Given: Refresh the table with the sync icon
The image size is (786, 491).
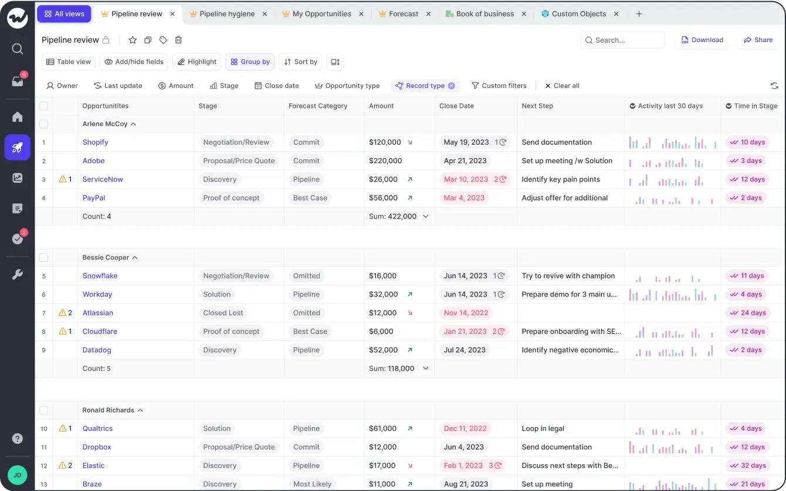Looking at the screenshot, I should 774,86.
